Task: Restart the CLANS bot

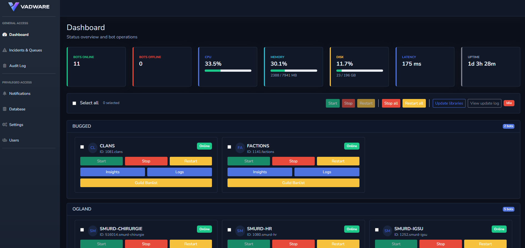Action: 191,161
